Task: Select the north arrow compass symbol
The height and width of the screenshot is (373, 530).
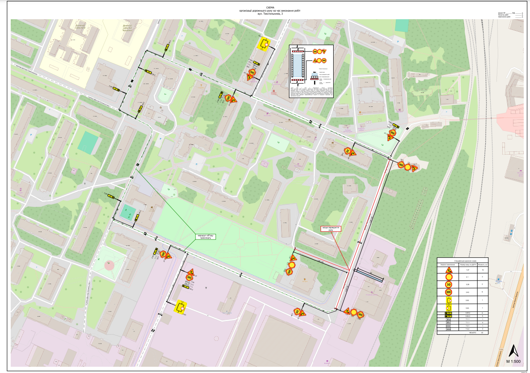Action: (x=514, y=350)
